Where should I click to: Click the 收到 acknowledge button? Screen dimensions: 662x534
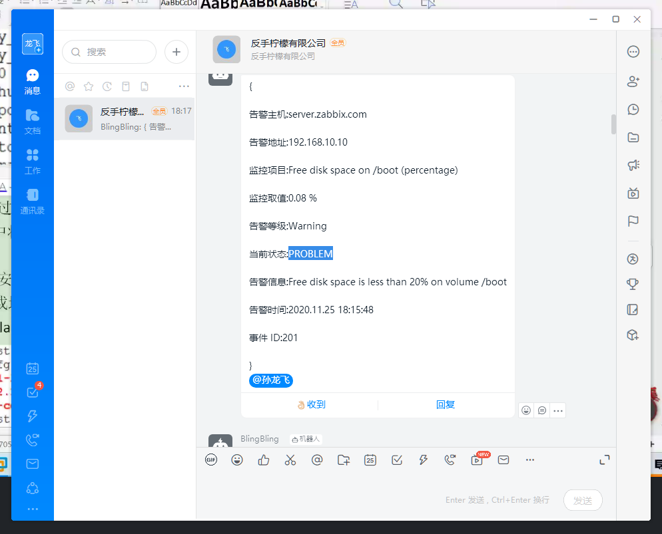(x=311, y=404)
